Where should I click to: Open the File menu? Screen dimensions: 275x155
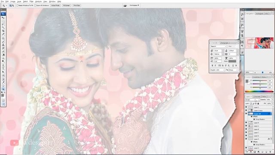tap(2, 1)
